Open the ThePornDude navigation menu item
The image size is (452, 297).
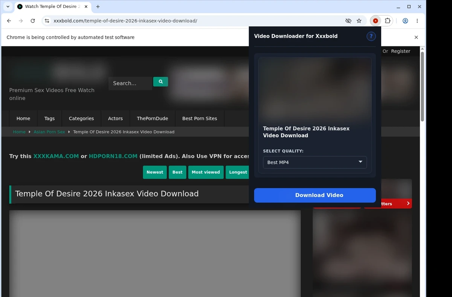[x=153, y=118]
